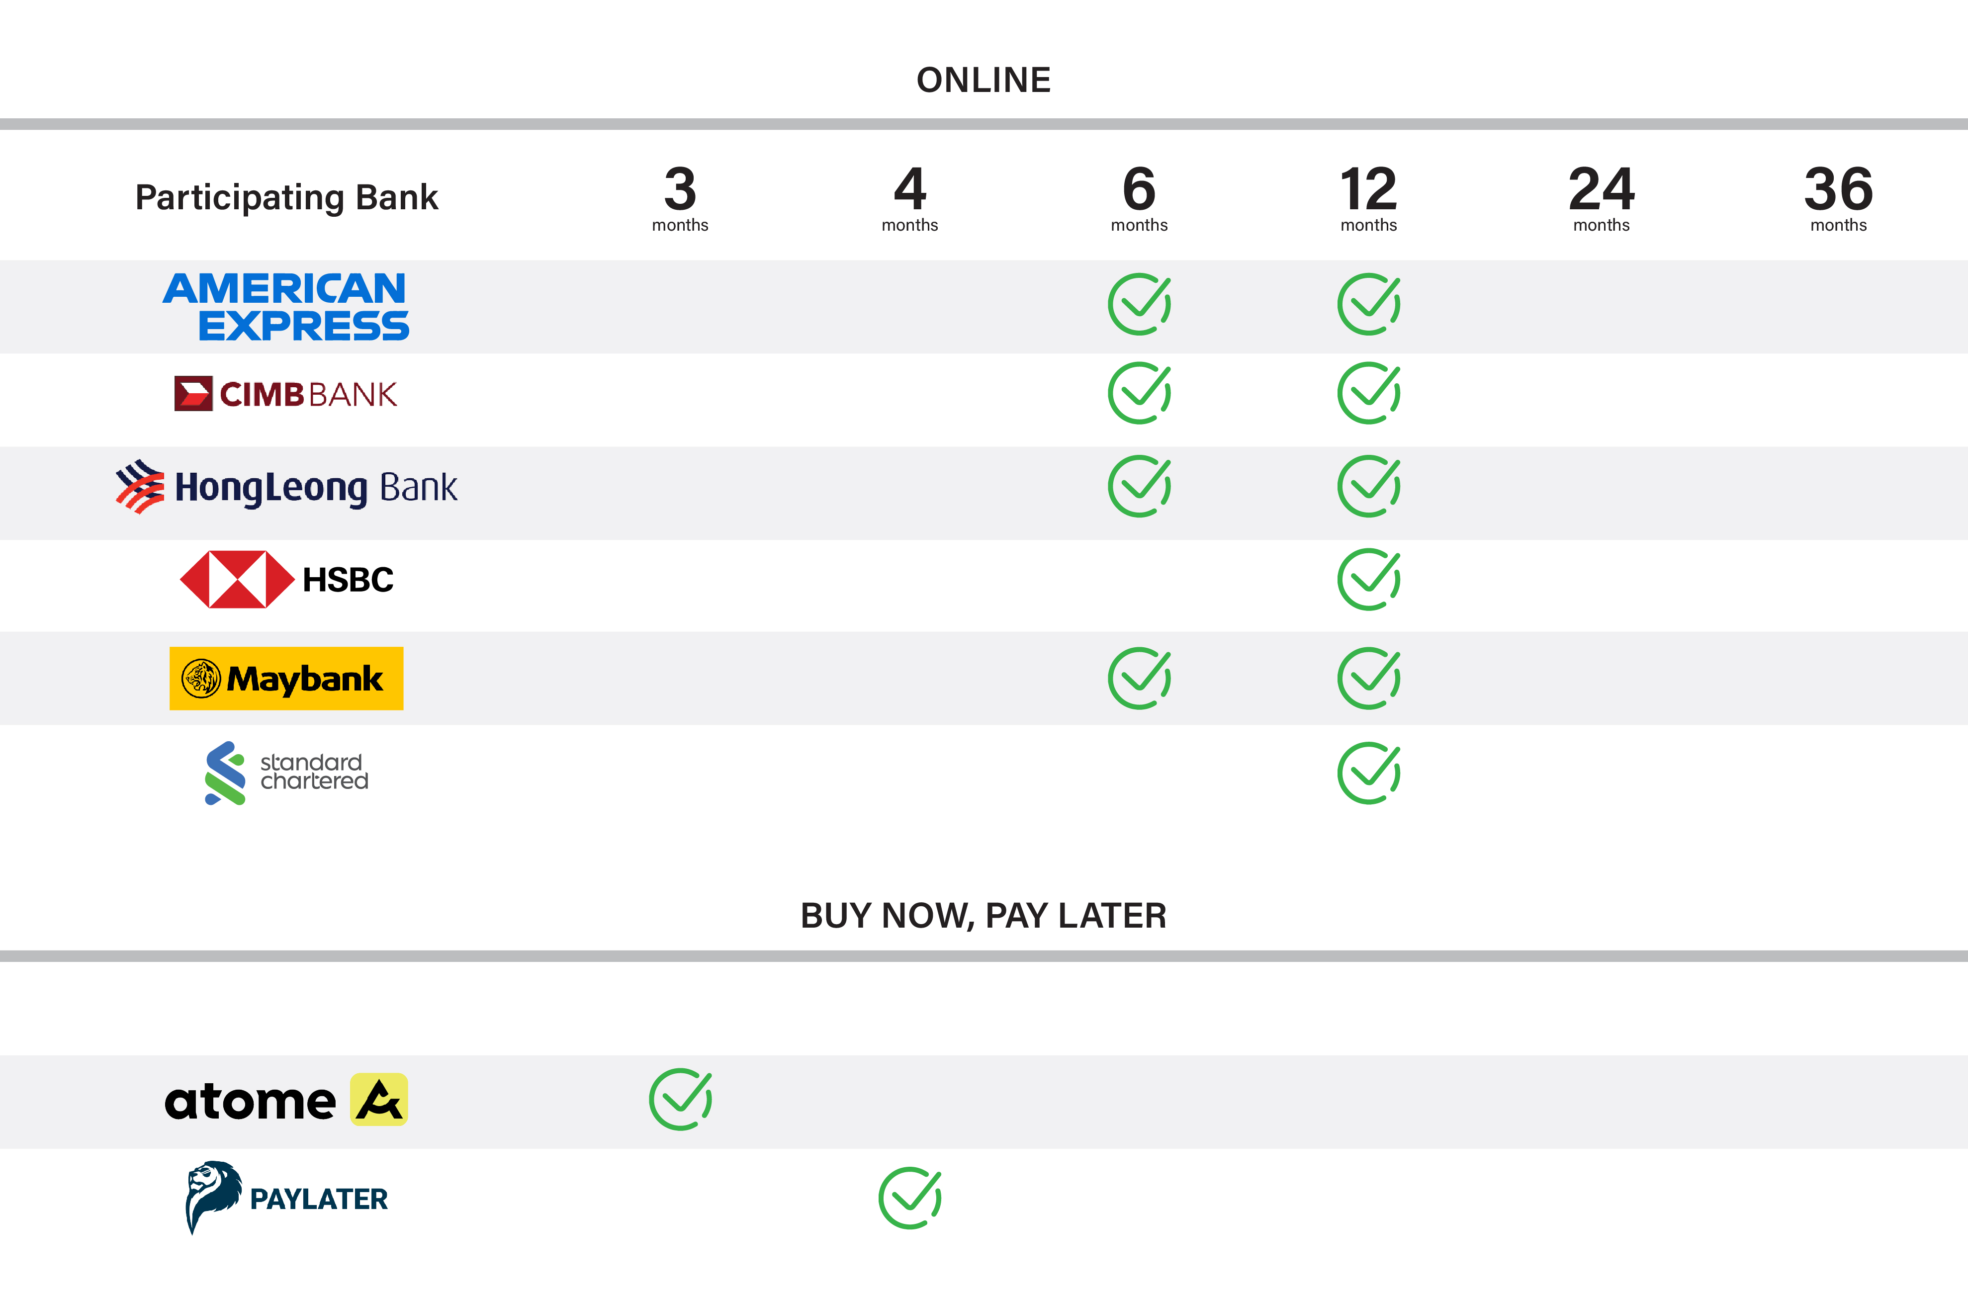This screenshot has height=1294, width=1968.
Task: Click the Atome logo
Action: coord(286,1100)
